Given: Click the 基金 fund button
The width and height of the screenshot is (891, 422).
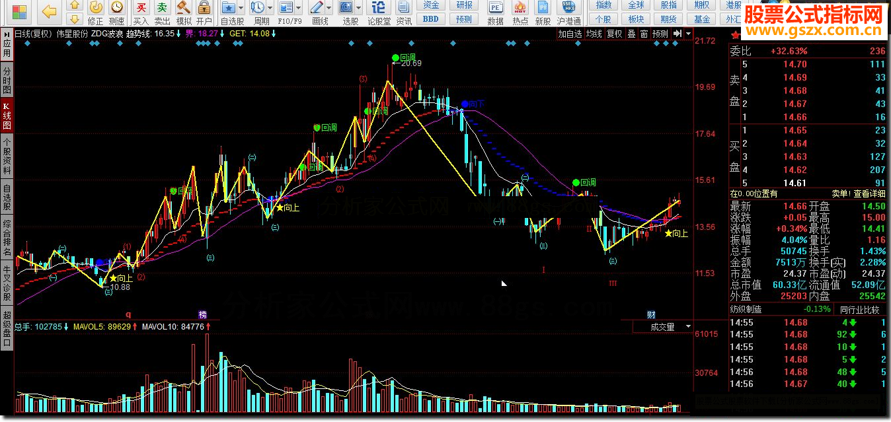Looking at the screenshot, I should [x=702, y=19].
